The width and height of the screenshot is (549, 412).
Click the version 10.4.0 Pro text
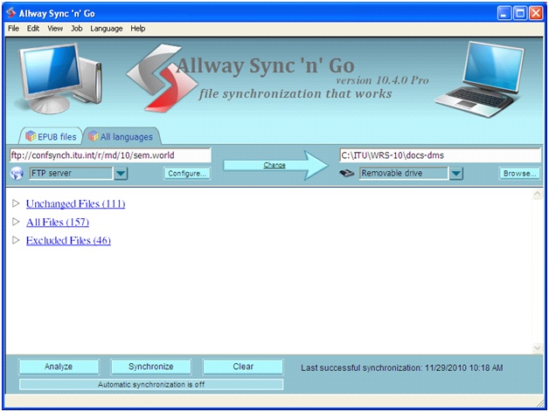pyautogui.click(x=382, y=80)
